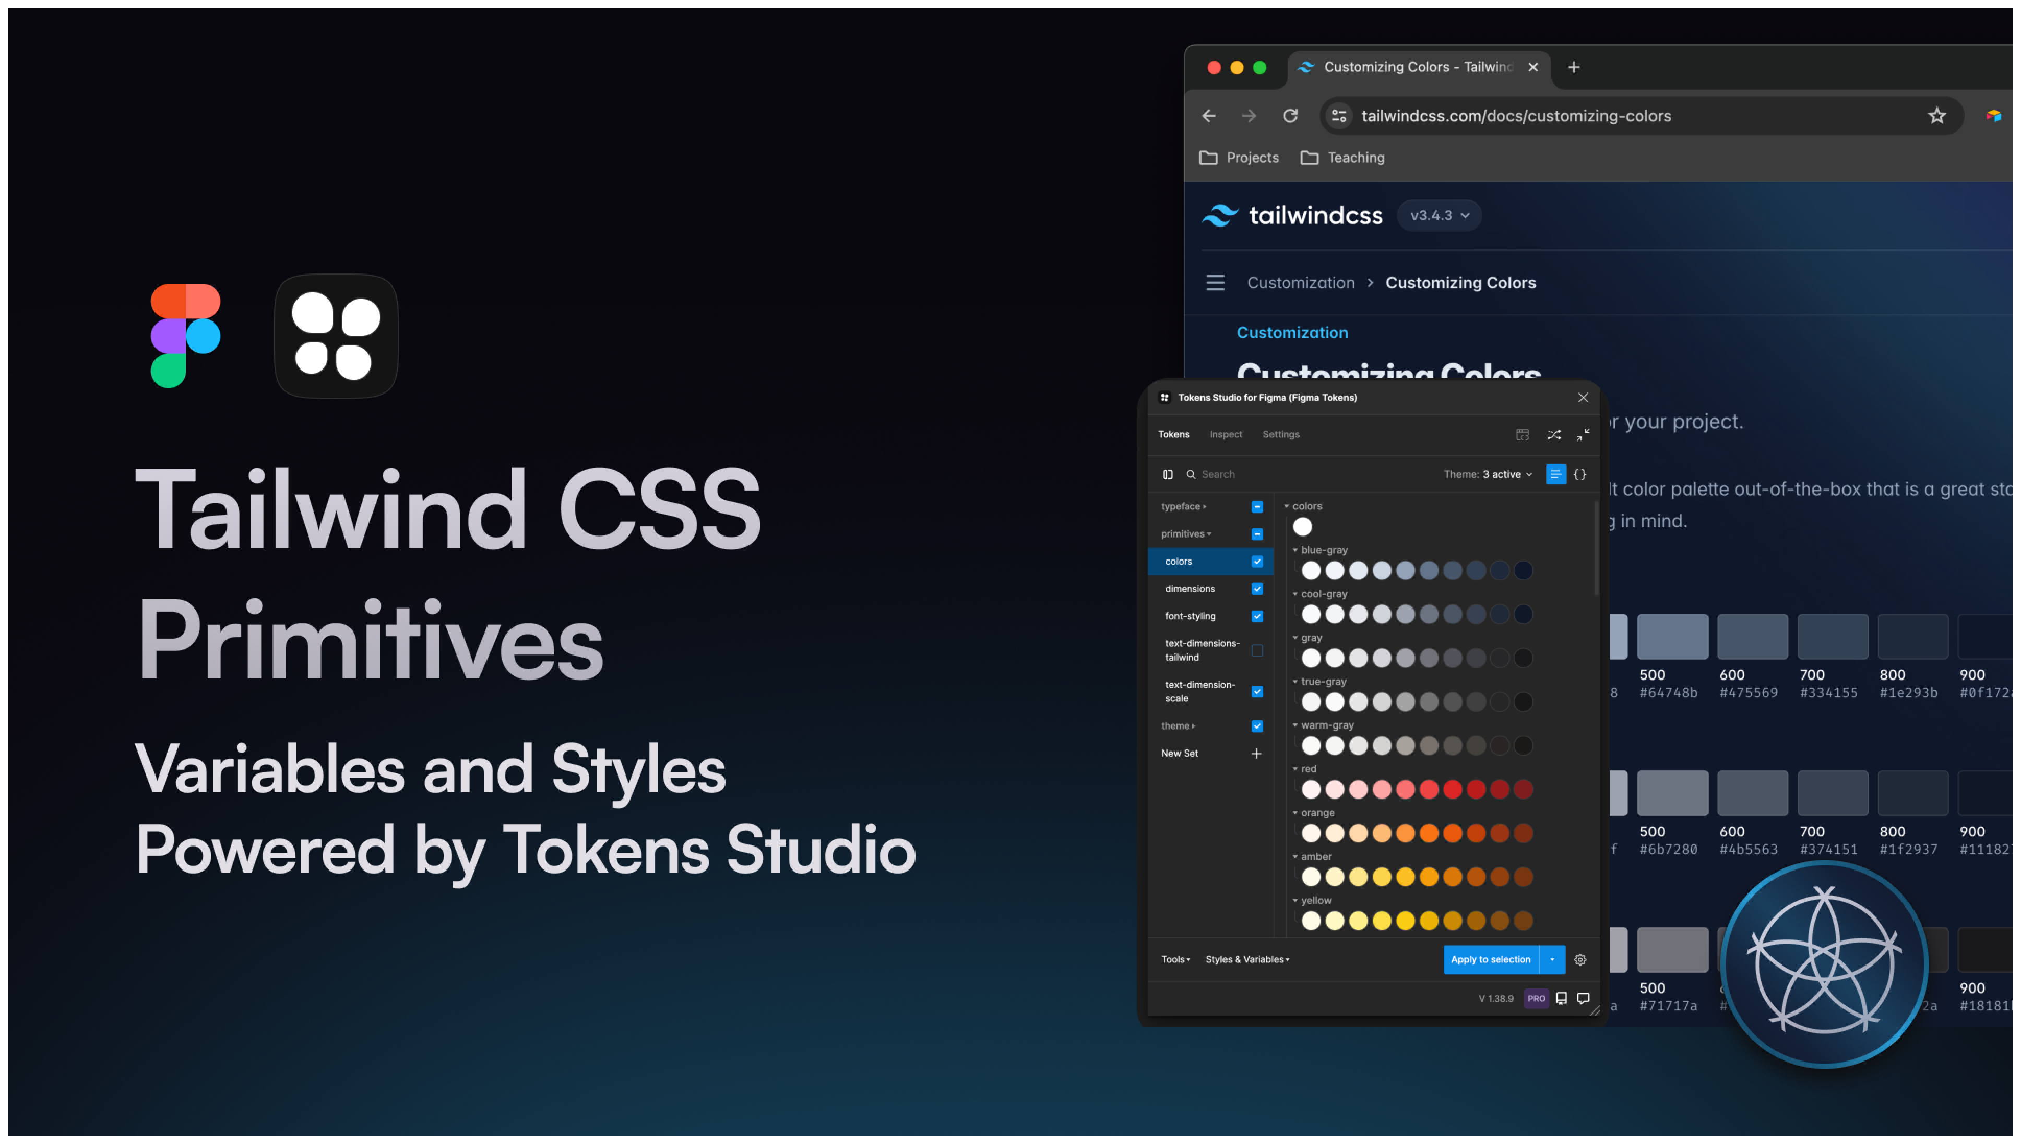
Task: Click the browser reload icon
Action: [1290, 116]
